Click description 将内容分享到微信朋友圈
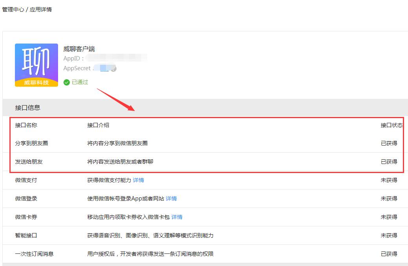408x266 pixels. point(117,143)
